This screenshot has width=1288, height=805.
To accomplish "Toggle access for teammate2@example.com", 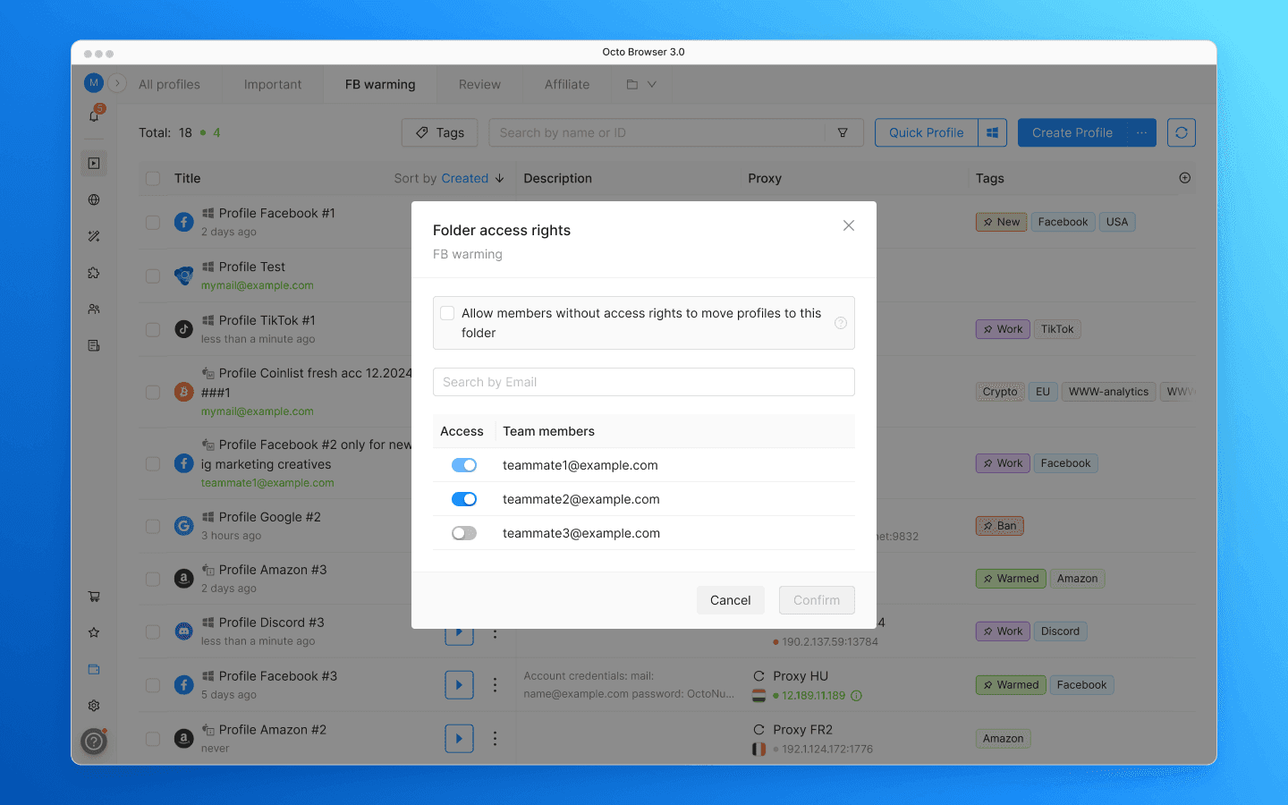I will pyautogui.click(x=464, y=499).
